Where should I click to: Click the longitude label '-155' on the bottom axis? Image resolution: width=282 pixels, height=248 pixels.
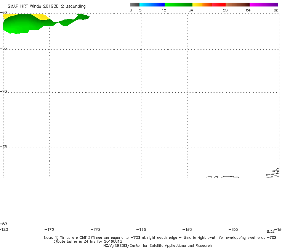233,230
